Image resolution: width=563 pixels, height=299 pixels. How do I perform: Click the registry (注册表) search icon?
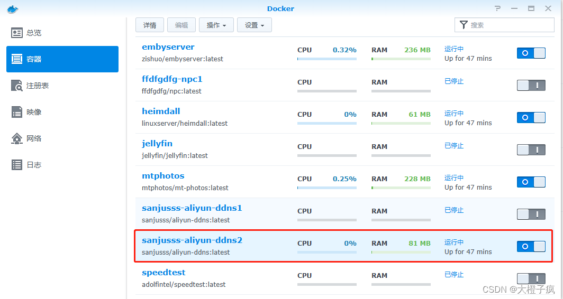[17, 86]
